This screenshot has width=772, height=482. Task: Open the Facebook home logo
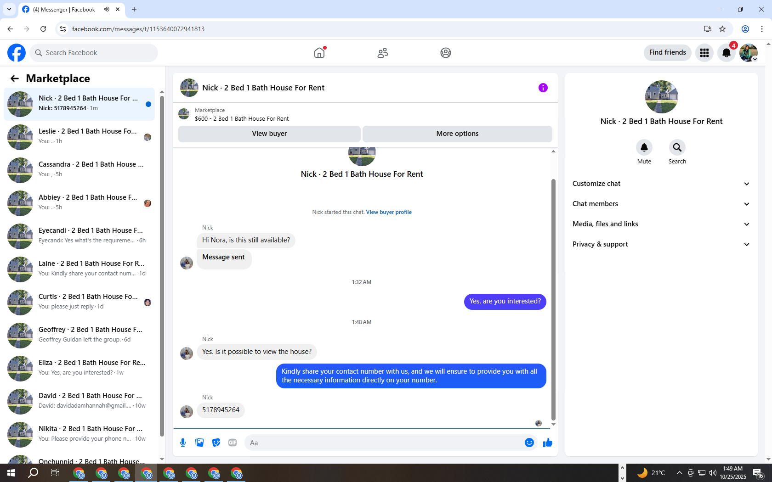17,53
